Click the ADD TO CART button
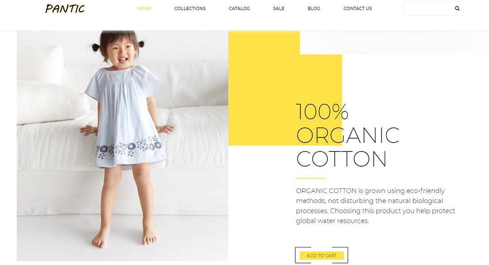The height and width of the screenshot is (265, 489). [322, 255]
